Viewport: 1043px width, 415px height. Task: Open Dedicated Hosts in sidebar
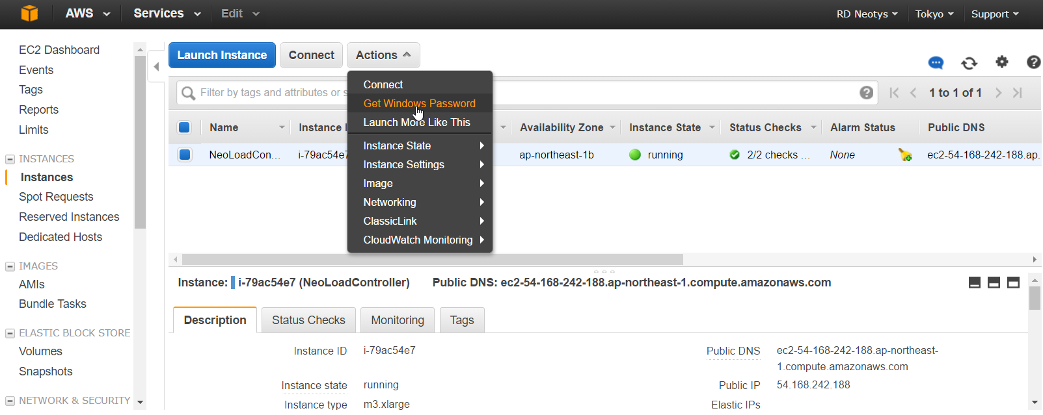coord(61,237)
